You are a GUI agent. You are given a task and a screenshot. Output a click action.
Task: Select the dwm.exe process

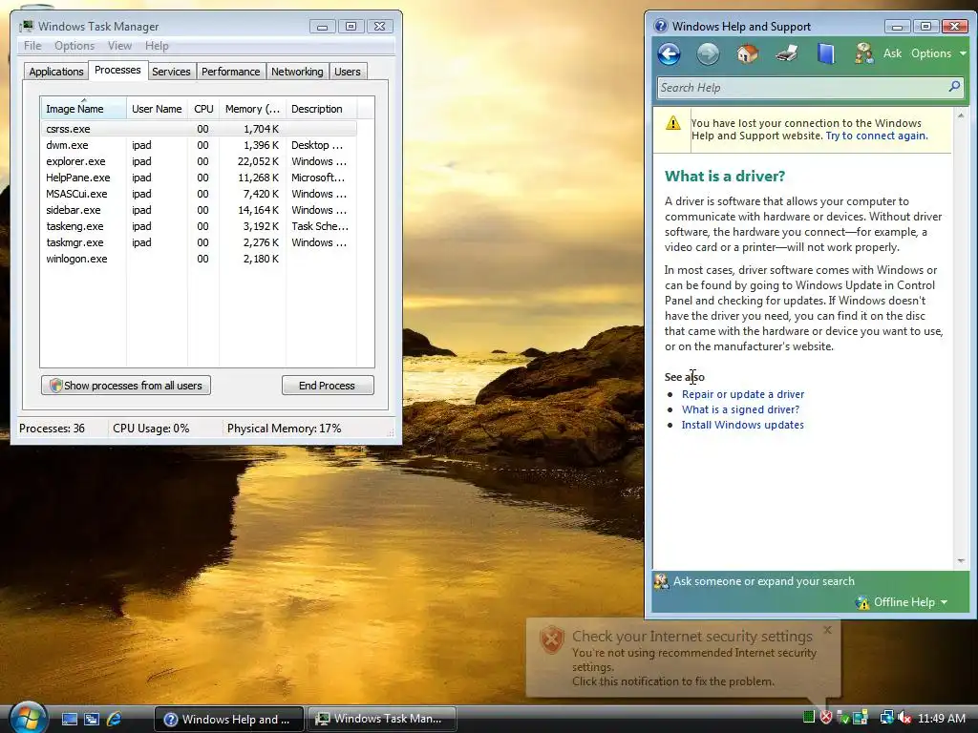tap(199, 145)
